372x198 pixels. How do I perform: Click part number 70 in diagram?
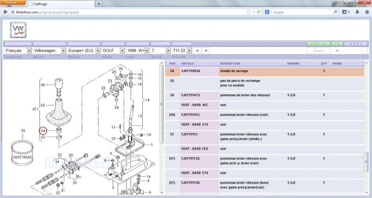(23, 131)
